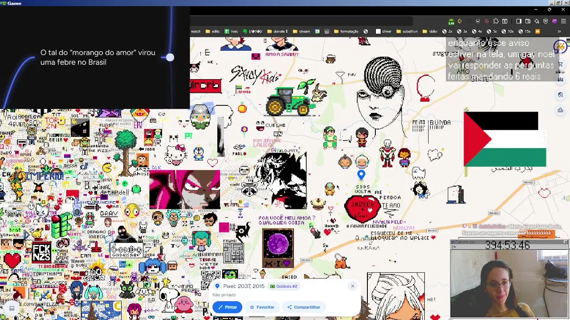Open the browser wallet icon

[x=528, y=21]
